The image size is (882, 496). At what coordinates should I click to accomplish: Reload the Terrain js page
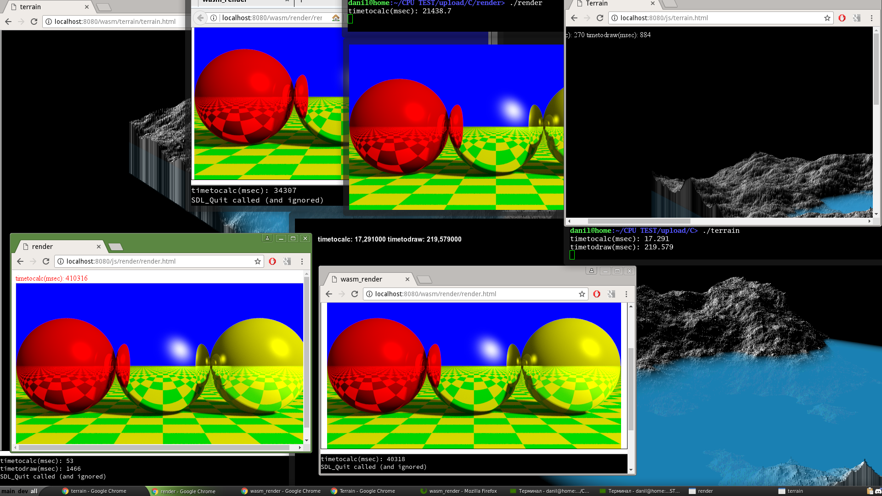click(x=600, y=18)
